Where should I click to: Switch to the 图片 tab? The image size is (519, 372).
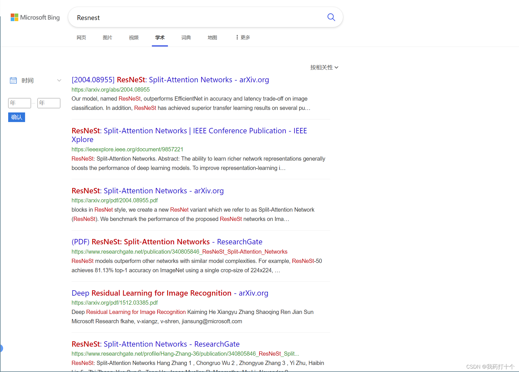[108, 37]
